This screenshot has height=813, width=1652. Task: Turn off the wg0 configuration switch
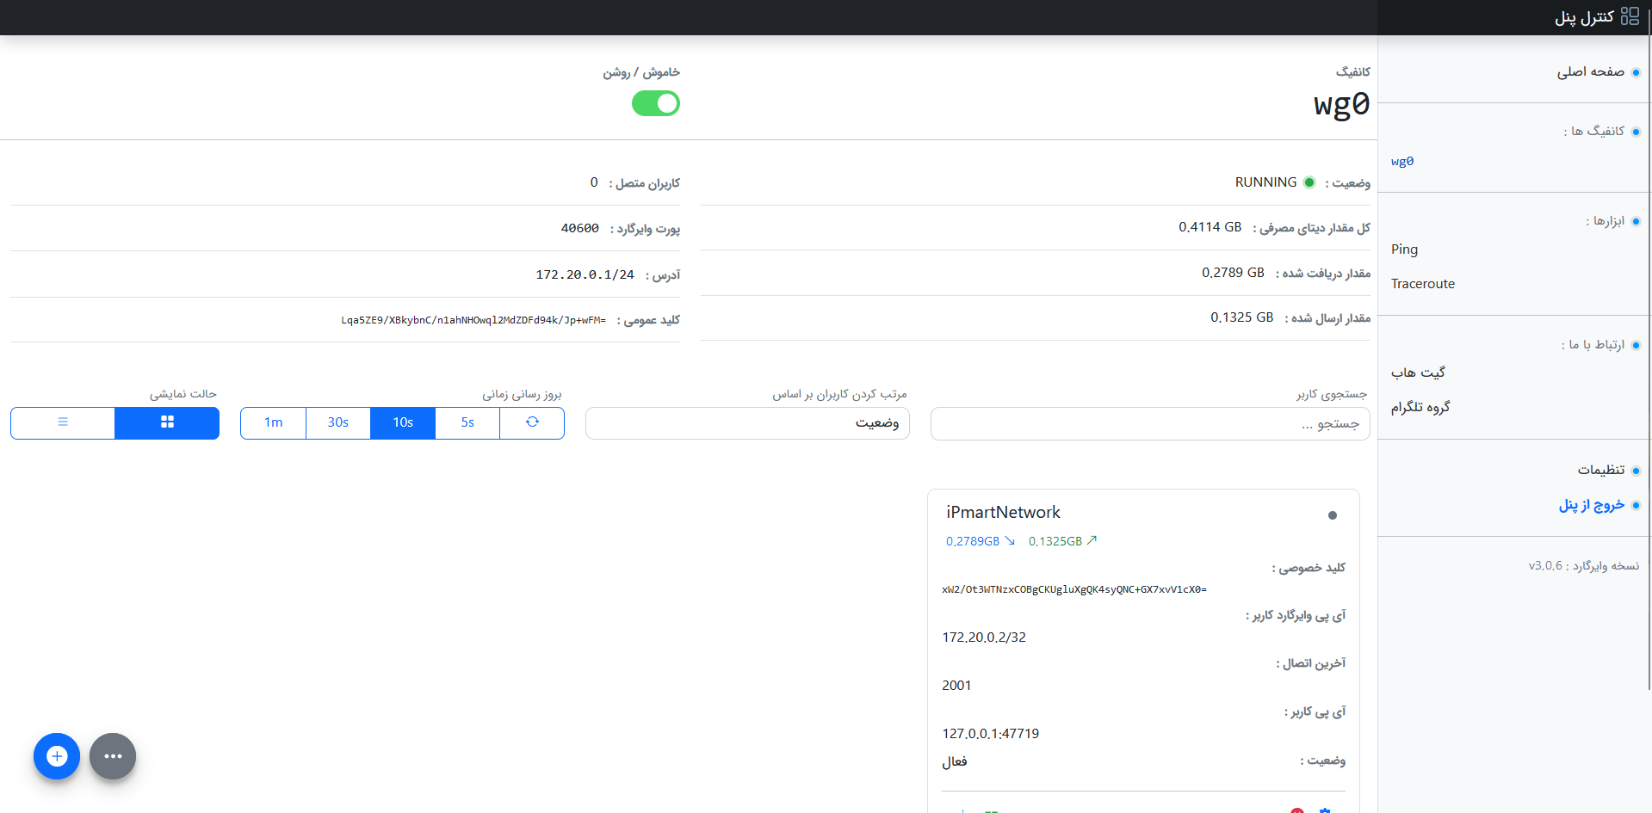coord(656,103)
